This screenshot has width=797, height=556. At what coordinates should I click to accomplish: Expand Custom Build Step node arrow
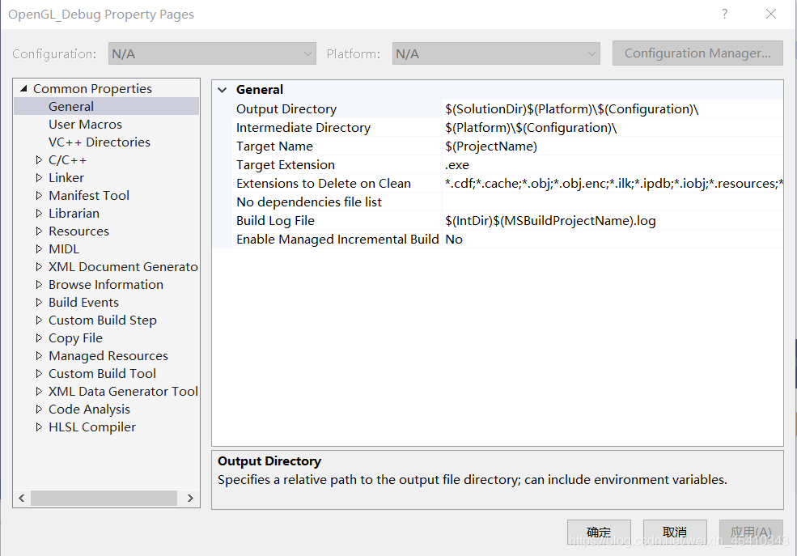[39, 320]
